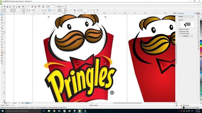This screenshot has width=202, height=113.
Task: Click the Recortar button in docker
Action: click(x=186, y=36)
